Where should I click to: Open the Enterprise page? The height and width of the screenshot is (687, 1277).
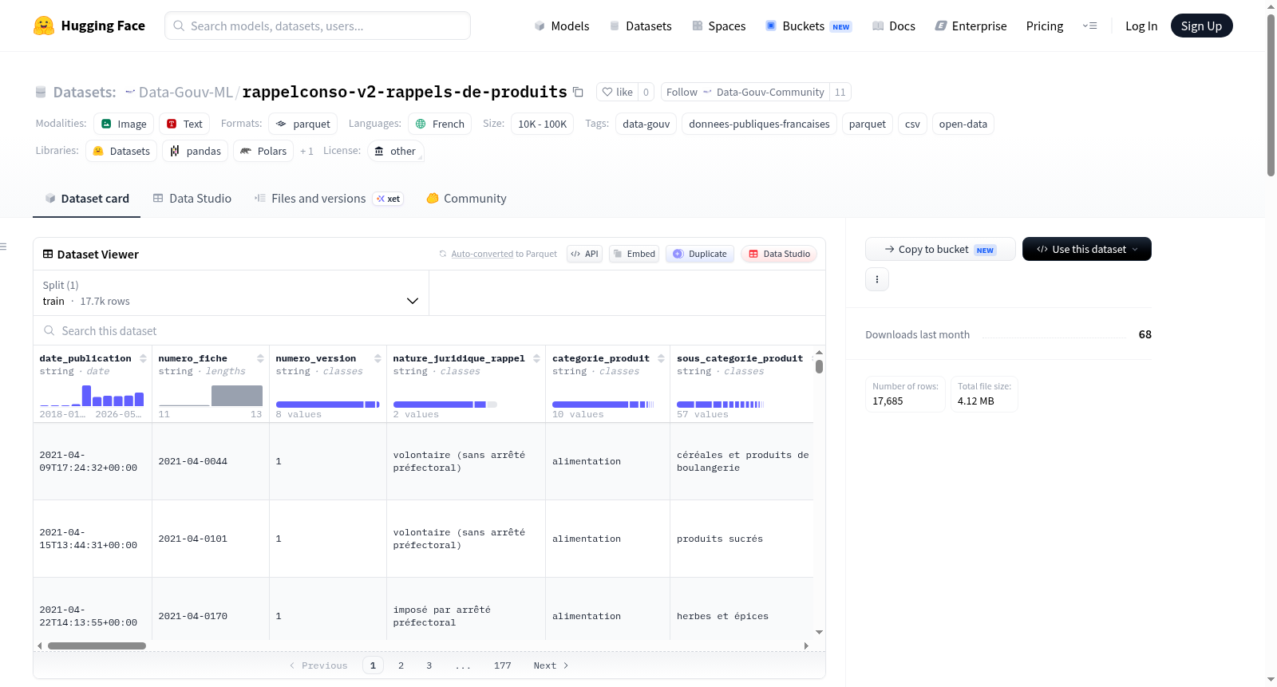971,26
